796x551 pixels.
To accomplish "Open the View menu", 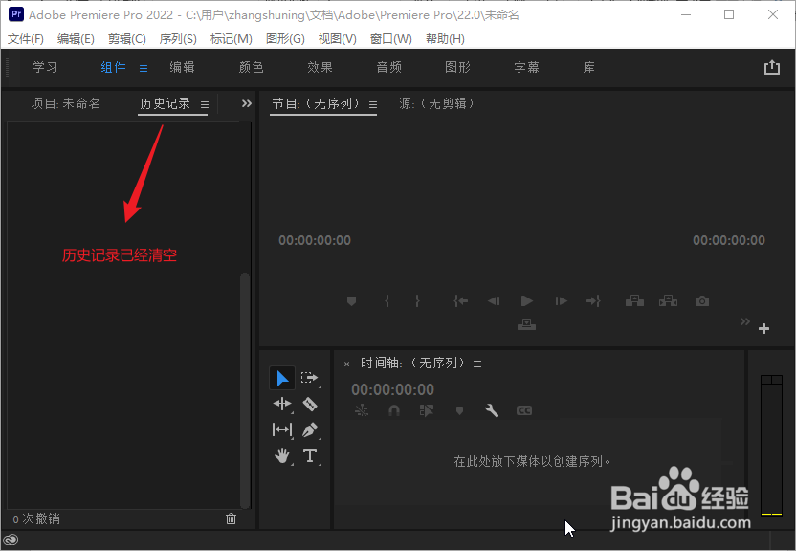I will click(337, 39).
